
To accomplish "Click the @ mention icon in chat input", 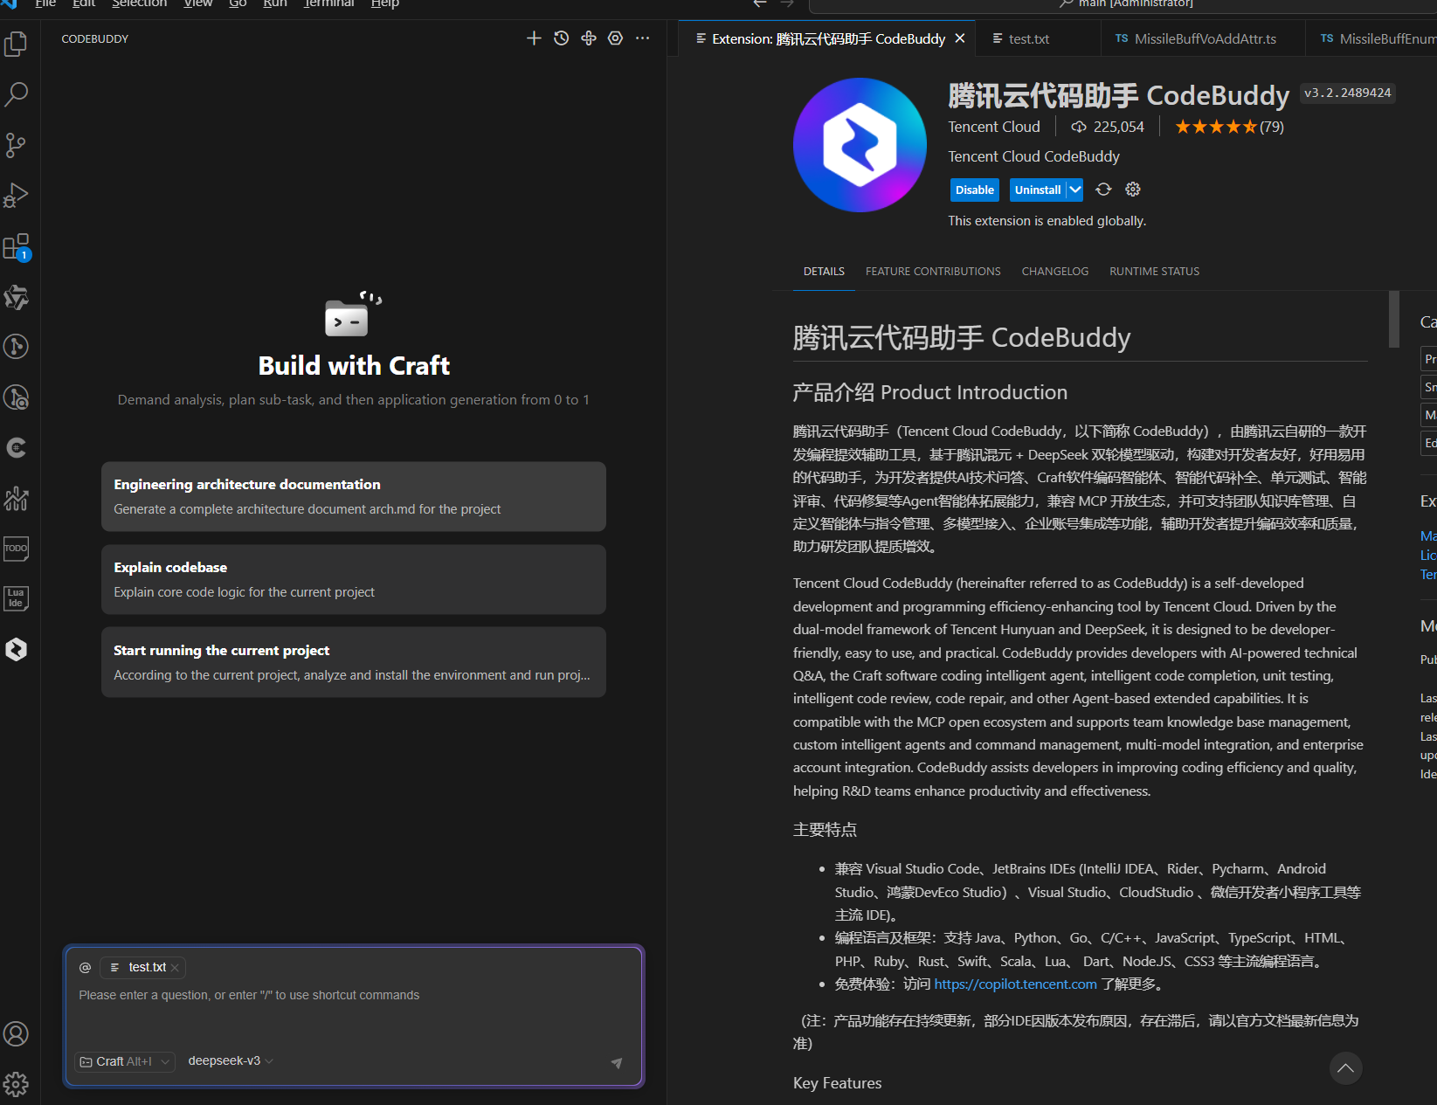I will (86, 967).
